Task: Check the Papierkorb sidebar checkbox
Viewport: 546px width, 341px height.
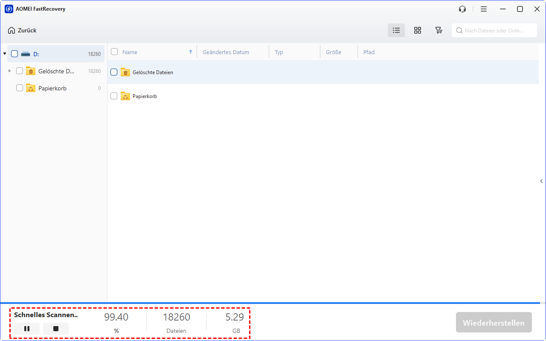Action: coord(20,88)
